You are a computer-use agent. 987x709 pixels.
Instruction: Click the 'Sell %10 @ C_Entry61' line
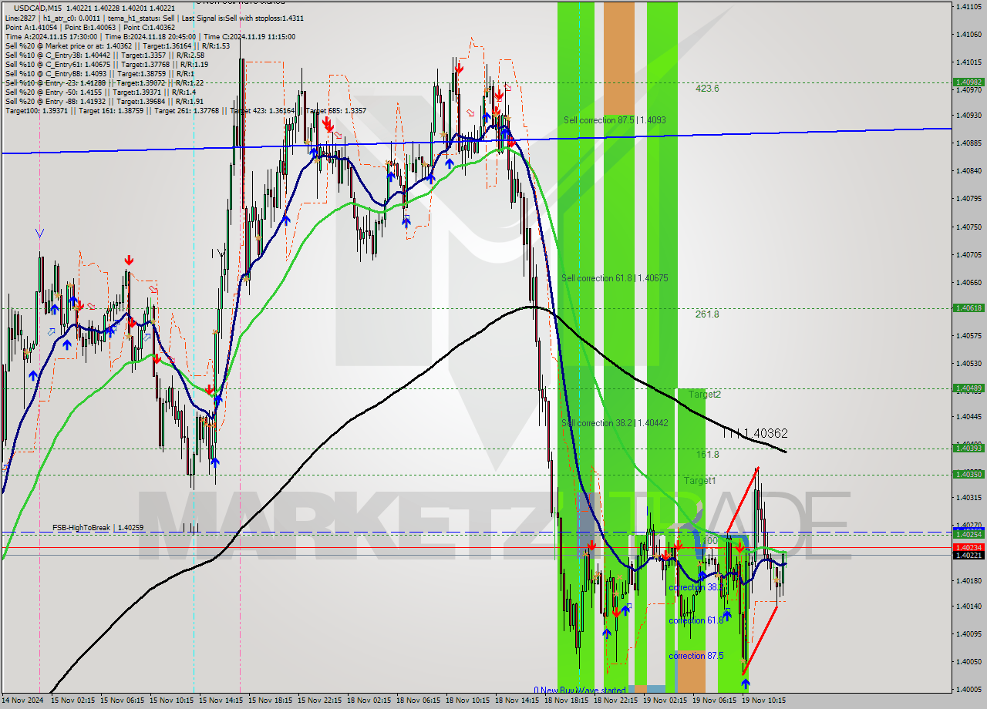click(x=106, y=64)
